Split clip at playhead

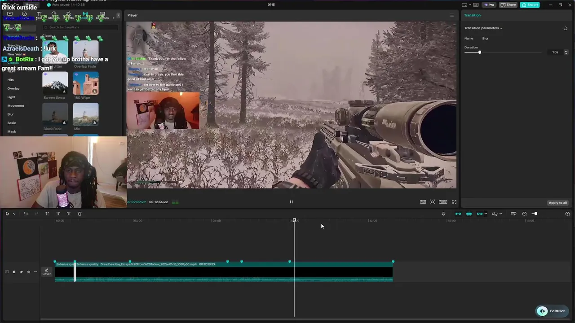(47, 214)
